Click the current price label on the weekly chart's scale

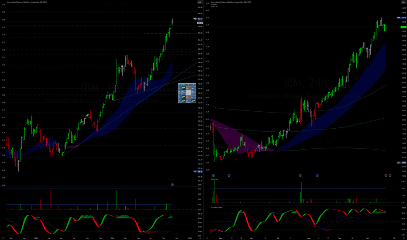pos(200,23)
